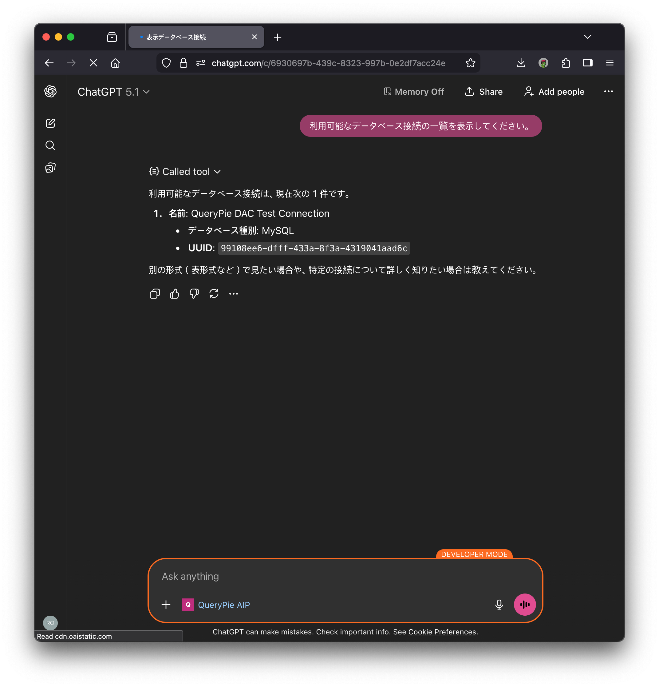Share this conversation
This screenshot has width=659, height=687.
point(483,92)
